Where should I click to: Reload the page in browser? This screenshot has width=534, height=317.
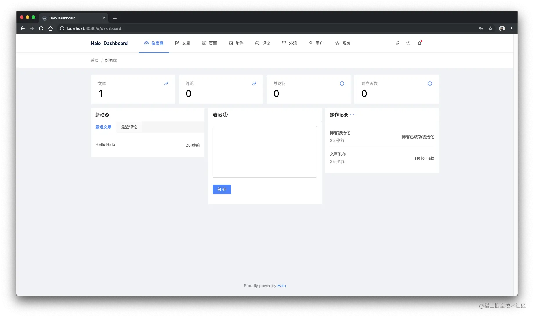41,28
